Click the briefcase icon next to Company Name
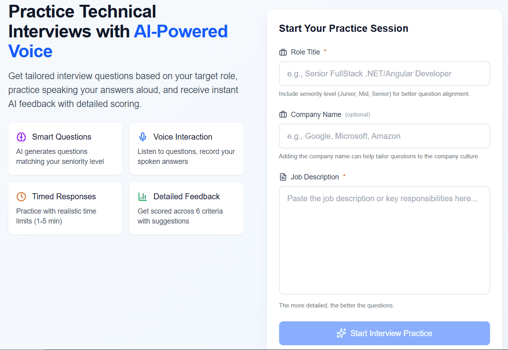Viewport: 508px width, 350px height. [283, 115]
